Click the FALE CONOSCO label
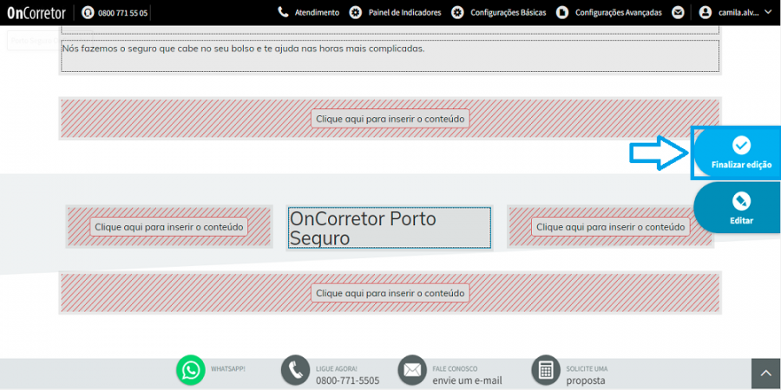 click(455, 369)
